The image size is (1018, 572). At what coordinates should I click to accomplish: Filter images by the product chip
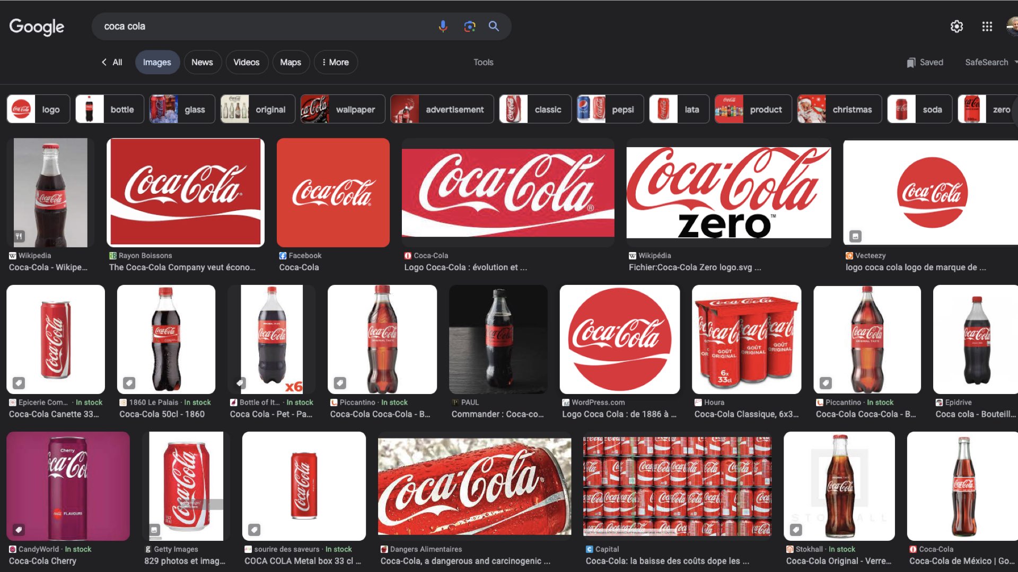[753, 109]
